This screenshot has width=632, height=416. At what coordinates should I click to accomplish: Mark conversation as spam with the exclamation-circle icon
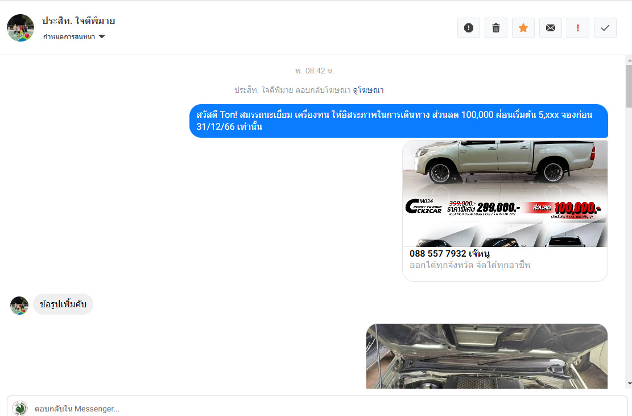[x=468, y=28]
